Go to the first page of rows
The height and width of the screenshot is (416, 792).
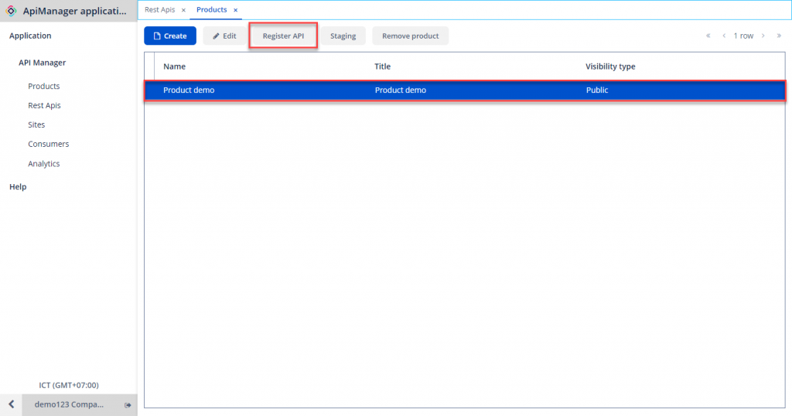pos(708,36)
